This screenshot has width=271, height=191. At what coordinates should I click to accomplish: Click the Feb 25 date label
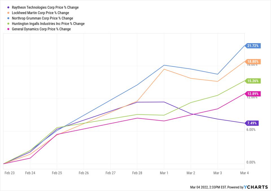57,173
